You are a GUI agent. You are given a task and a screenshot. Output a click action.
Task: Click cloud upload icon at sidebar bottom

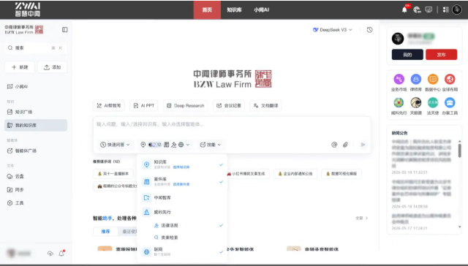click(50, 254)
